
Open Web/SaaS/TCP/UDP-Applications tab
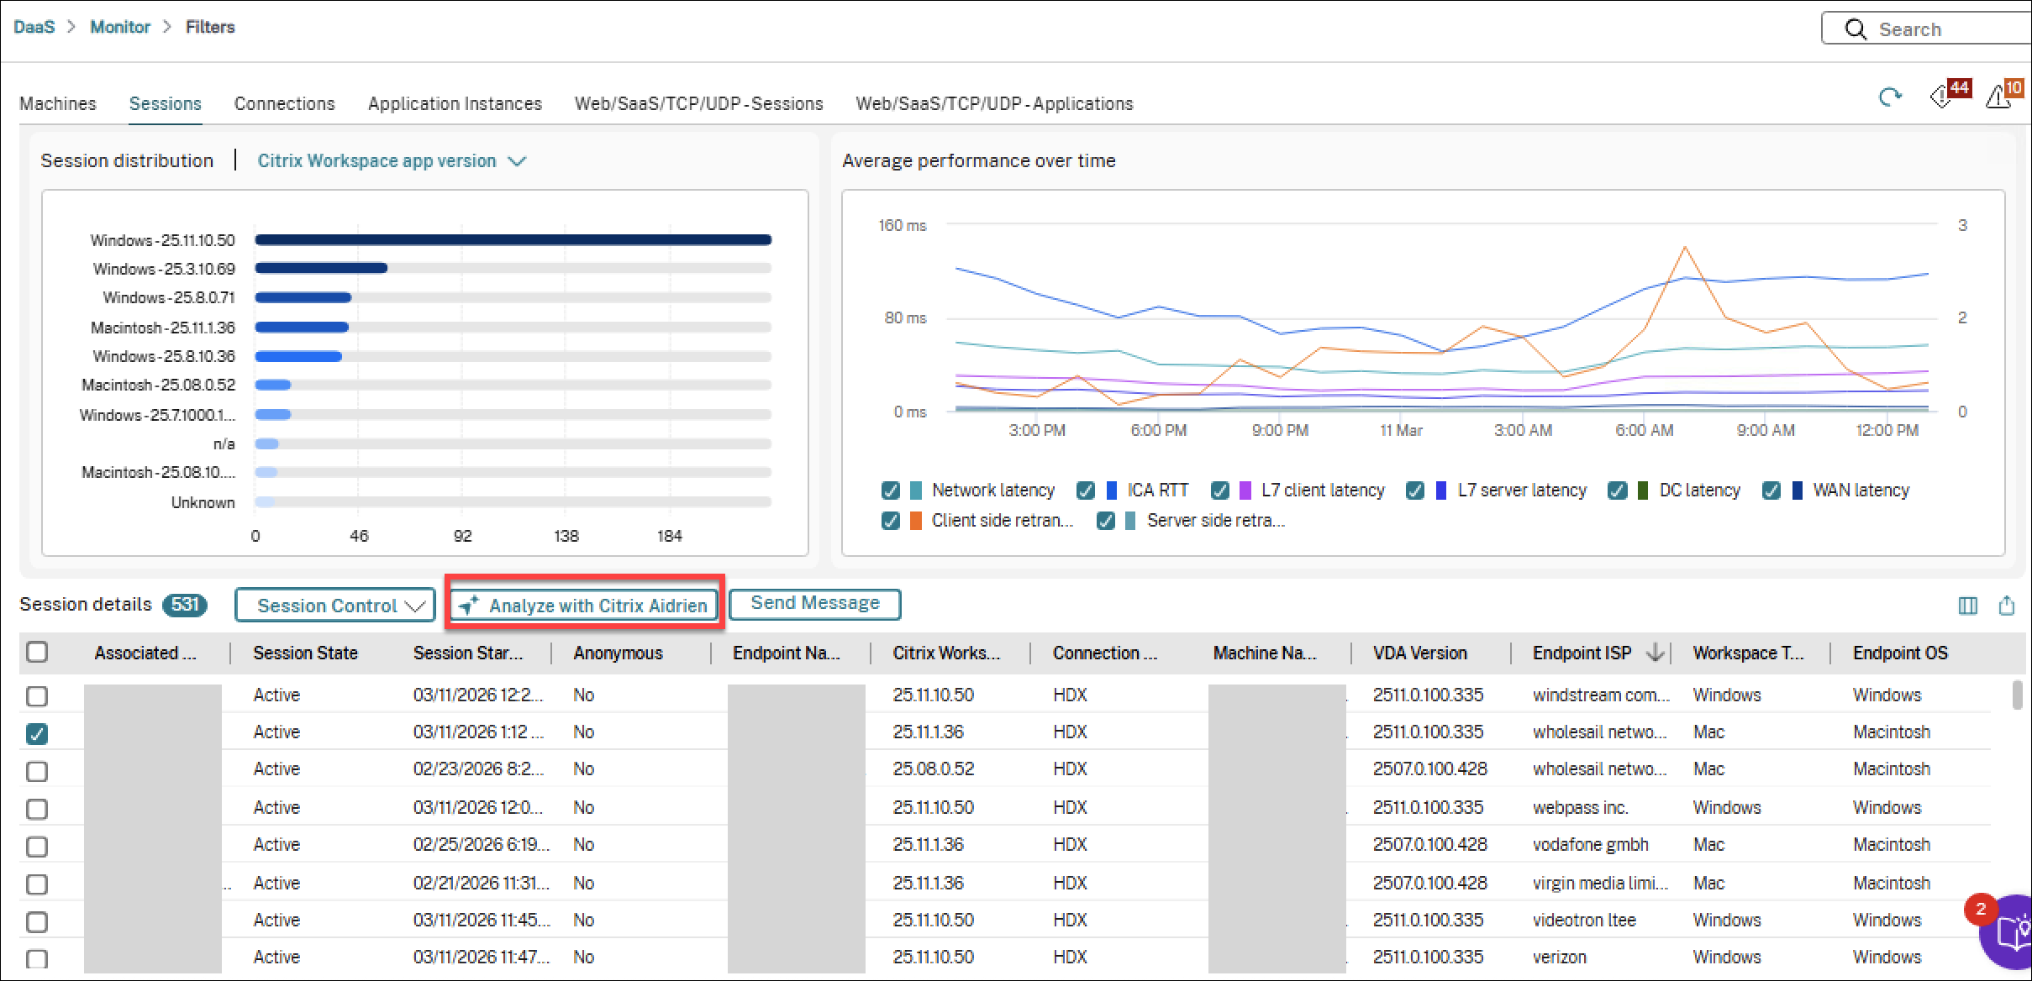click(x=994, y=103)
